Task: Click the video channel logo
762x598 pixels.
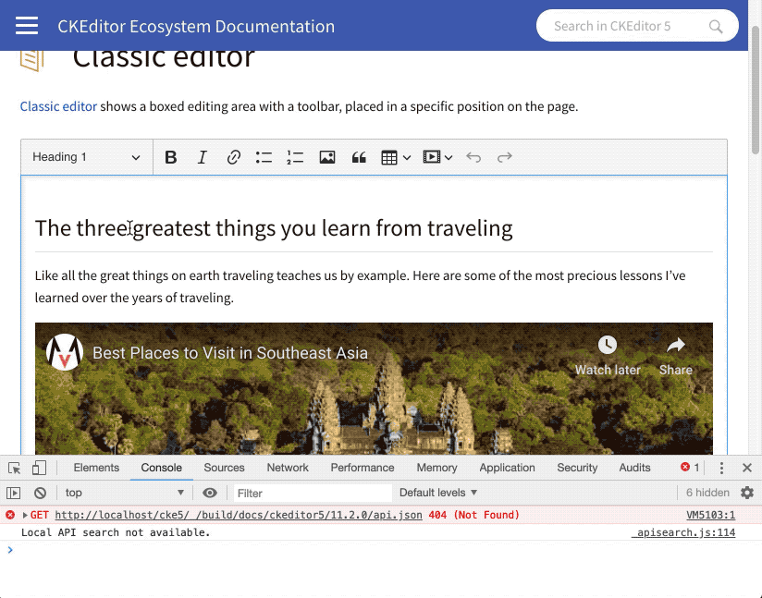Action: [65, 352]
